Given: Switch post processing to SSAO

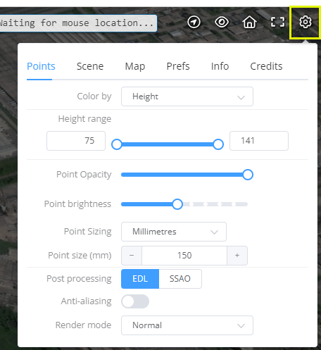Looking at the screenshot, I should [x=180, y=279].
